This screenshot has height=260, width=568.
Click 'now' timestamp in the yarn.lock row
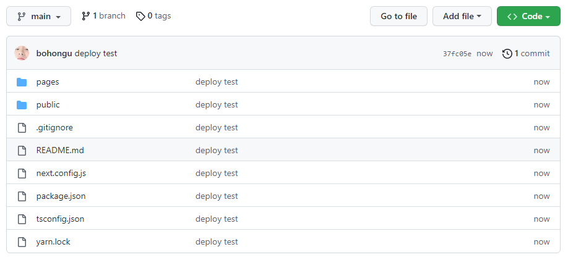pyautogui.click(x=541, y=242)
